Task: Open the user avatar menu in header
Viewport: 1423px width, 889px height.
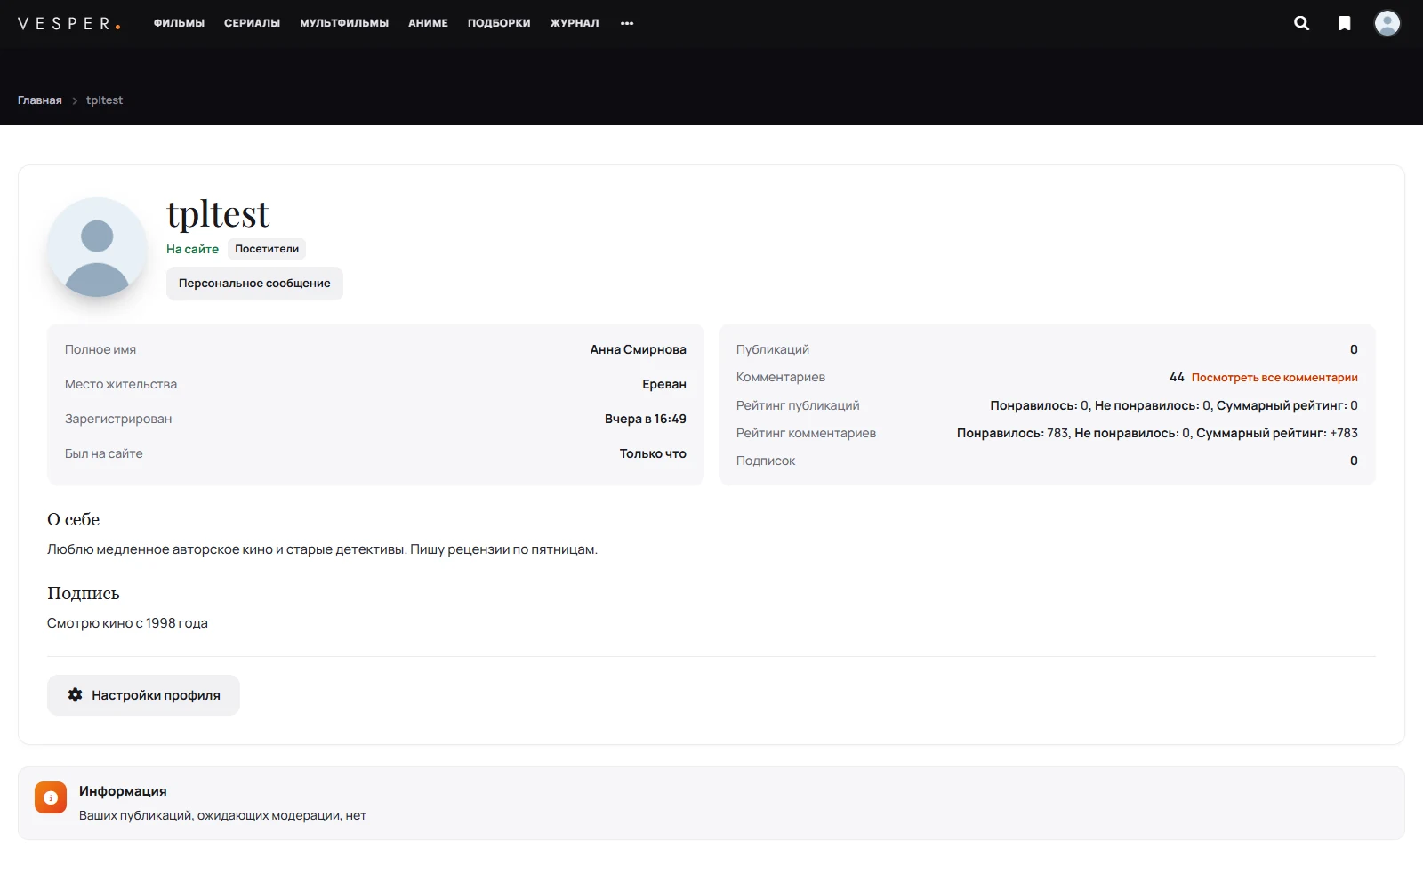Action: tap(1387, 23)
